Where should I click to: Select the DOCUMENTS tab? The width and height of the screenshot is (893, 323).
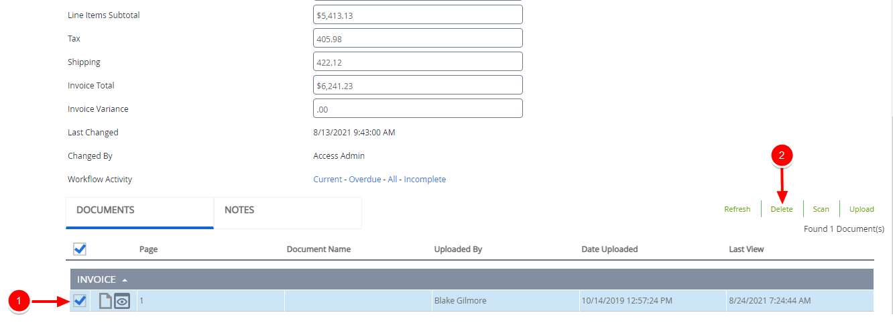(x=105, y=210)
